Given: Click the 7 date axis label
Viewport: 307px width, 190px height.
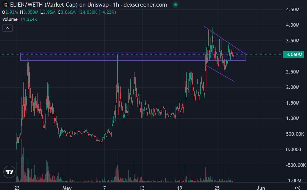Looking at the screenshot, I should tap(104, 188).
